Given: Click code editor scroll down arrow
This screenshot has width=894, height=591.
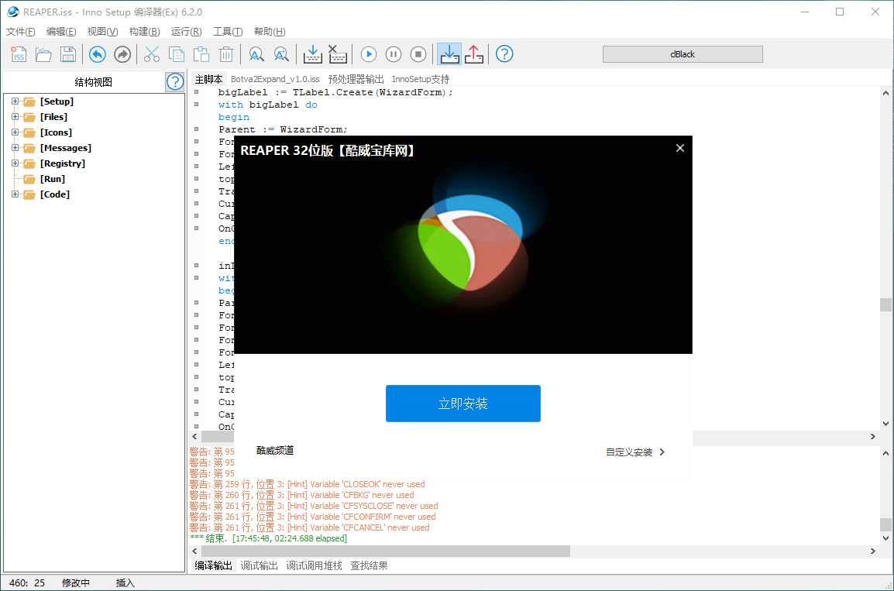Looking at the screenshot, I should tap(885, 424).
